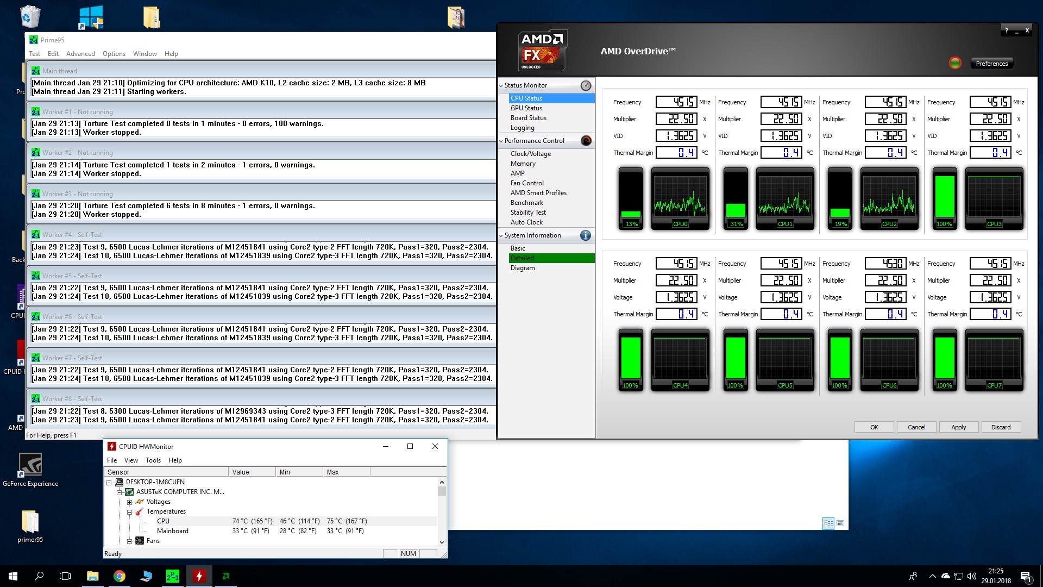Click Worker #1 window icon
This screenshot has width=1043, height=587.
tap(36, 111)
